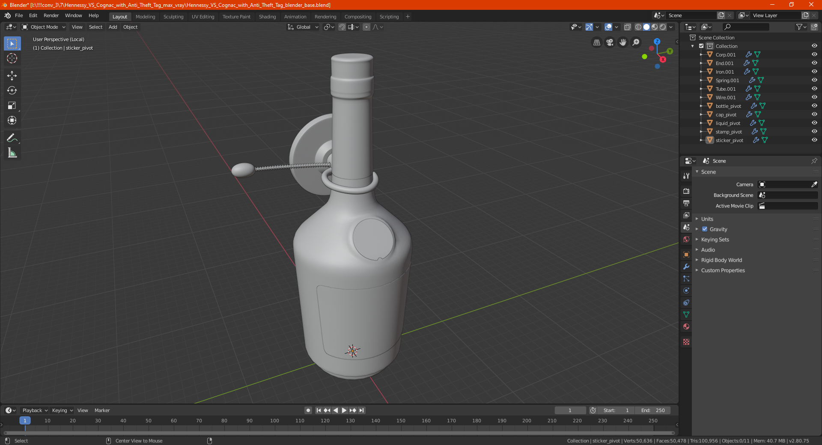The image size is (822, 445).
Task: Open the Add menu in viewport header
Action: (x=113, y=27)
